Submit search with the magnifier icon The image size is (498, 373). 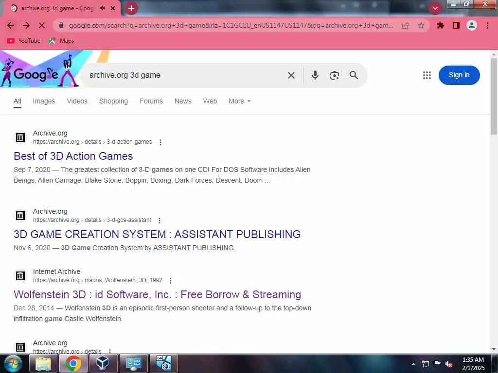[354, 75]
